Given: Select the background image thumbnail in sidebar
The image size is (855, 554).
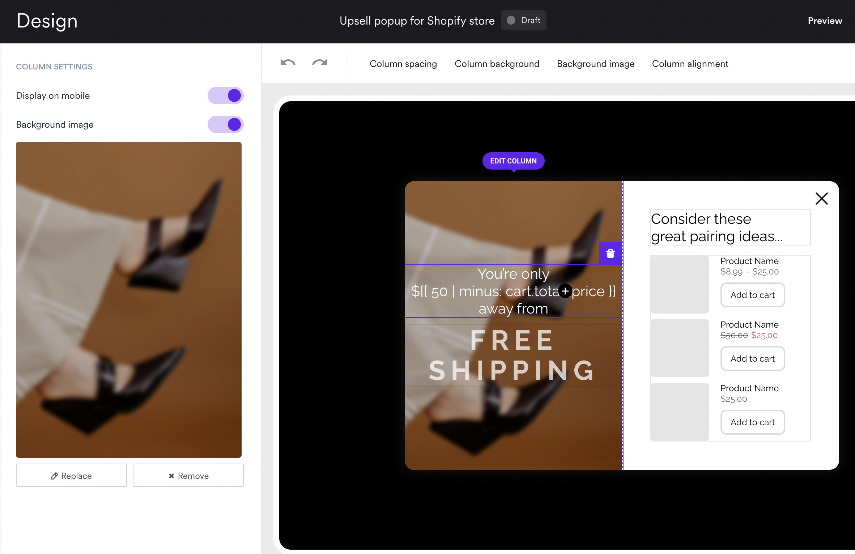Looking at the screenshot, I should click(x=129, y=299).
